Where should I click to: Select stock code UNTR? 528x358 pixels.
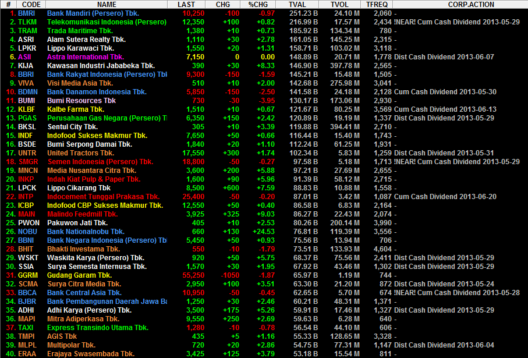(27, 154)
